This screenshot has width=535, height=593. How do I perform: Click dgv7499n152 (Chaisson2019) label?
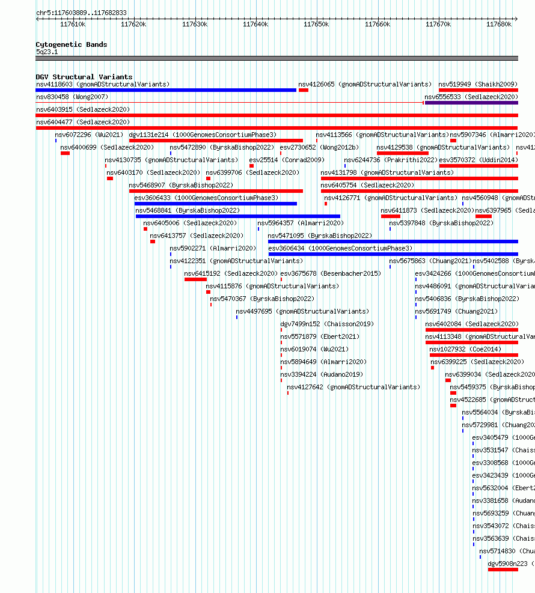coord(327,324)
